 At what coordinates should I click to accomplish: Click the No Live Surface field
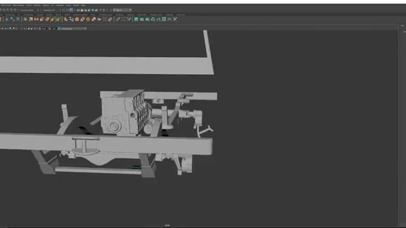coord(27,10)
